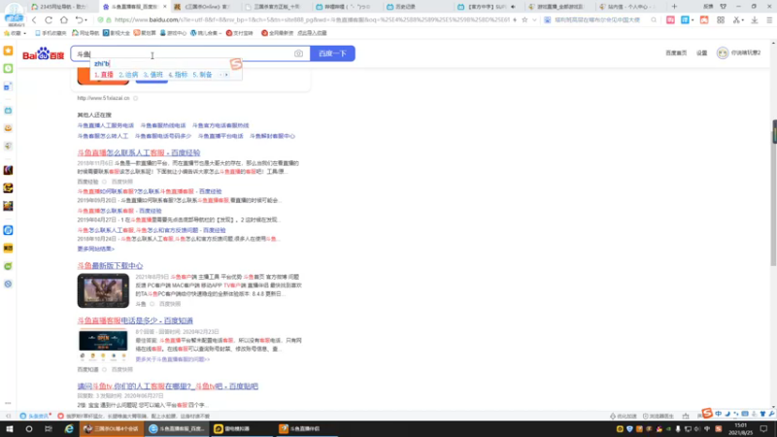Open a new browser tab with plus
The height and width of the screenshot is (437, 777).
pyautogui.click(x=674, y=7)
